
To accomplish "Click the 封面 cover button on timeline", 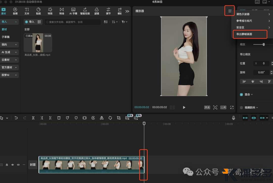I will coord(33,165).
